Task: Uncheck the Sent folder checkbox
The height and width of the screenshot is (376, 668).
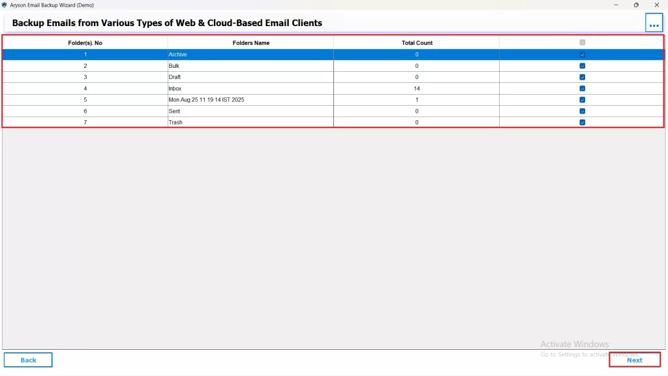Action: tap(582, 111)
